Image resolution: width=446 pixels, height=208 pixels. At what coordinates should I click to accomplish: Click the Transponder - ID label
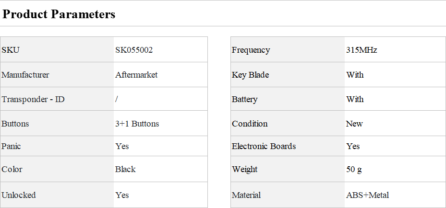click(x=33, y=99)
